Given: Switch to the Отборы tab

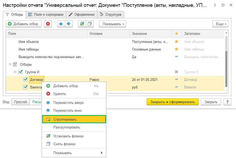Looking at the screenshot, I should 14,15.
